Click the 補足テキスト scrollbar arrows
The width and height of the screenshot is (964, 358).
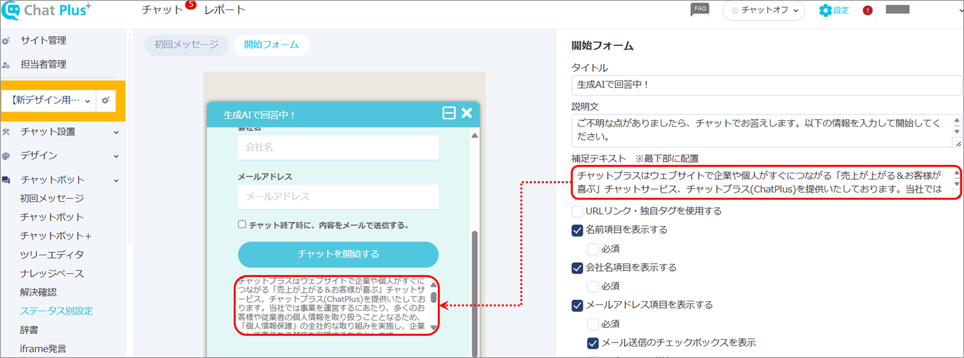tap(957, 178)
